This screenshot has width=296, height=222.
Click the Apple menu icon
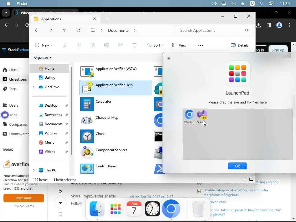pos(8,3)
